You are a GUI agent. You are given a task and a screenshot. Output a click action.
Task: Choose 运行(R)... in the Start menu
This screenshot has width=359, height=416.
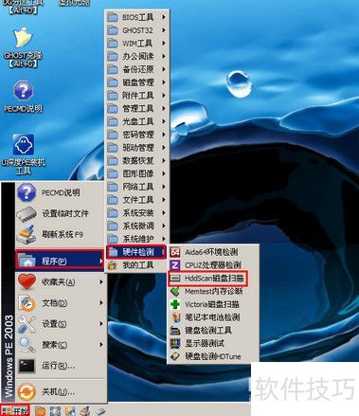point(61,366)
